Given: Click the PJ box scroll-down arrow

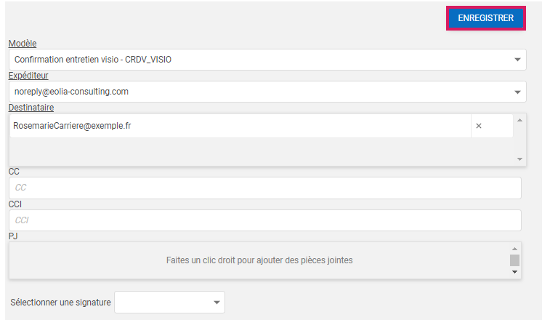Looking at the screenshot, I should point(514,272).
